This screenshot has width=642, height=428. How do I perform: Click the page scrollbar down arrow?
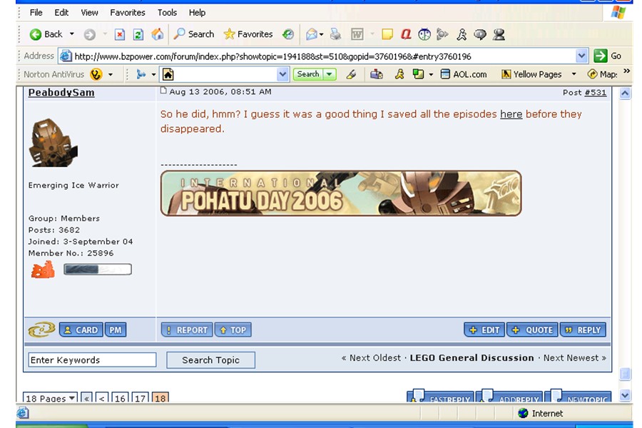(625, 396)
